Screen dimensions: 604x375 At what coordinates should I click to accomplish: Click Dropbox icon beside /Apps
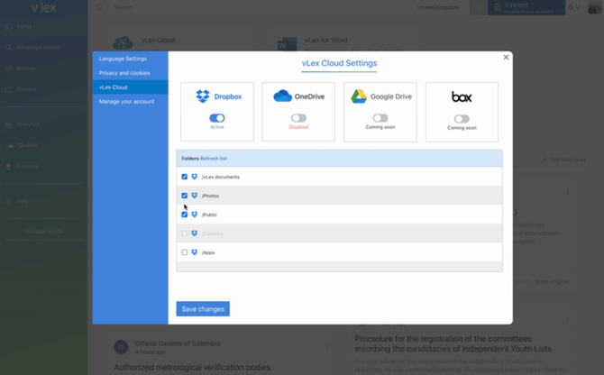point(195,252)
